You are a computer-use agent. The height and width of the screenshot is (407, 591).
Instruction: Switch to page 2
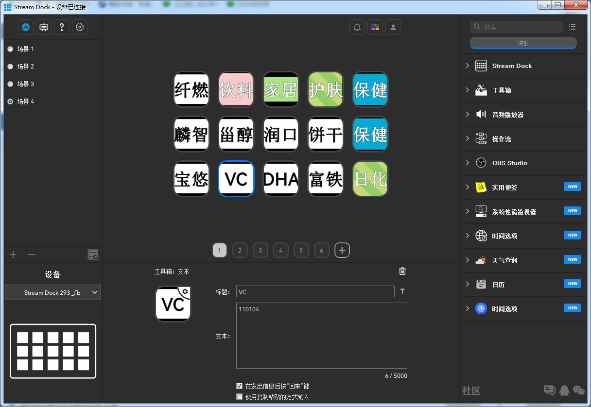point(240,251)
